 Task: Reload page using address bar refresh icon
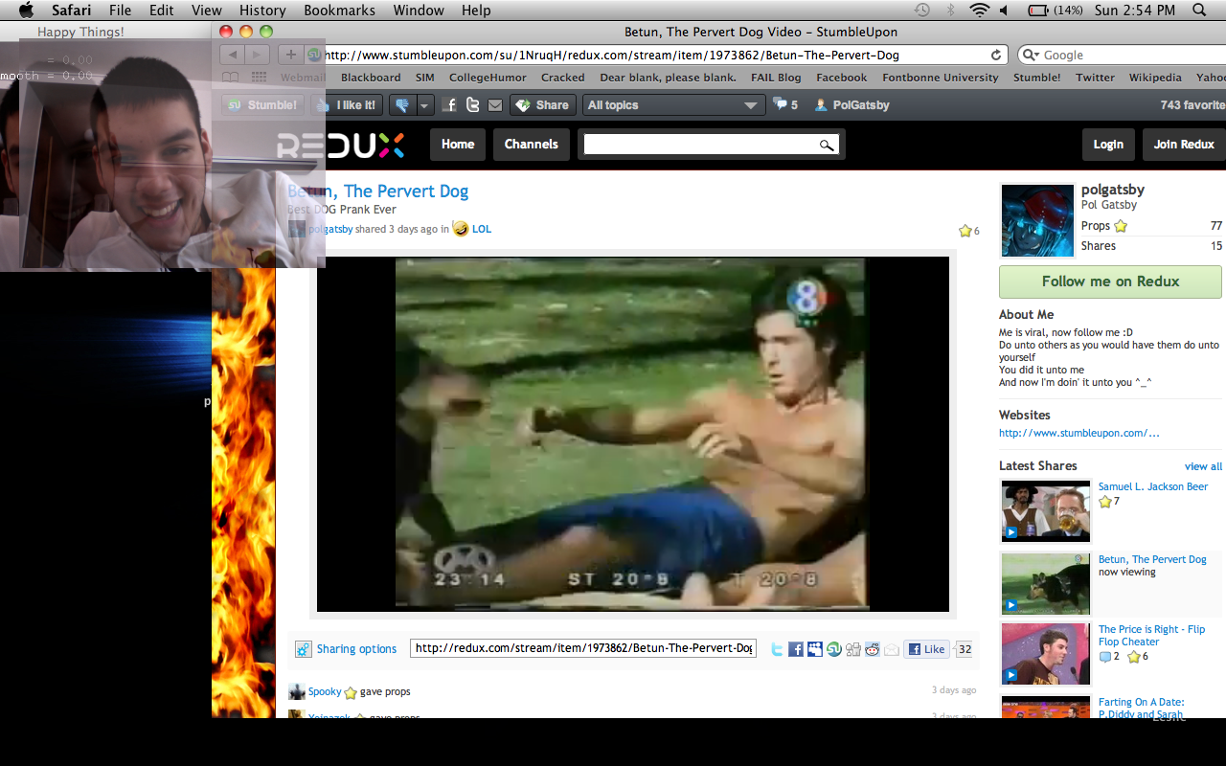tap(996, 56)
